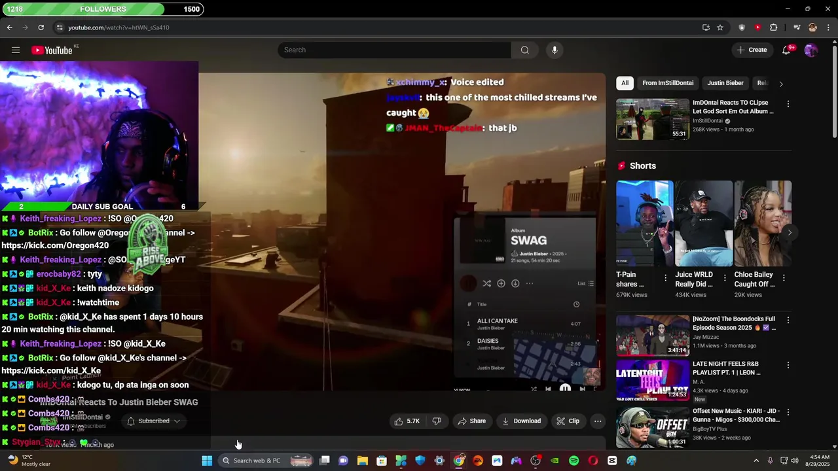Click the magnifier search button on YouTube
The width and height of the screenshot is (838, 471).
[524, 50]
